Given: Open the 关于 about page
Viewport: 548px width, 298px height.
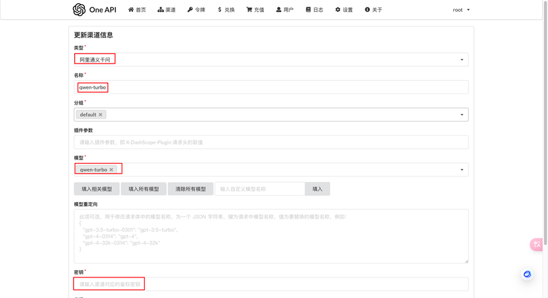Looking at the screenshot, I should tap(373, 10).
